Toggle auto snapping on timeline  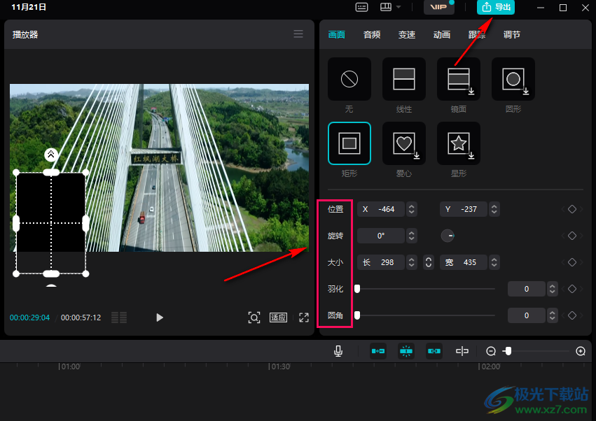(x=406, y=351)
